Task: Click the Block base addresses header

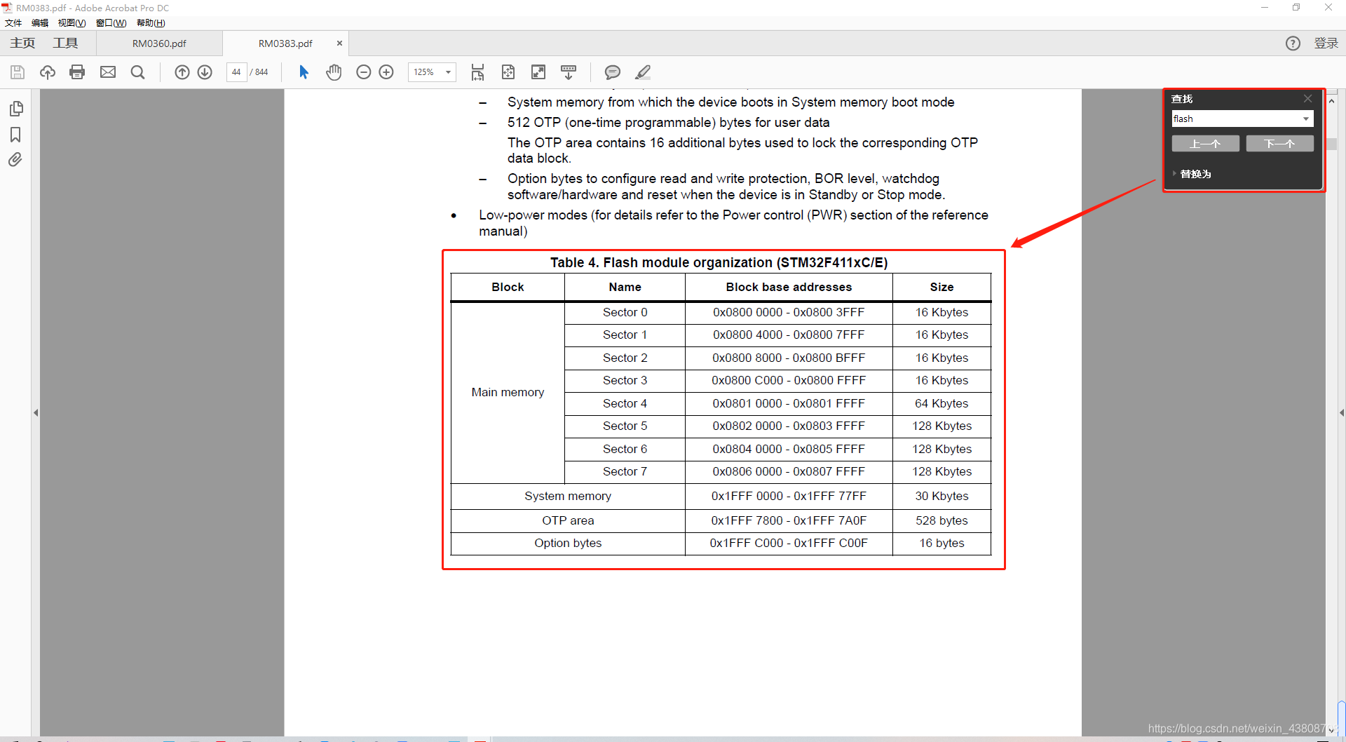Action: point(789,287)
